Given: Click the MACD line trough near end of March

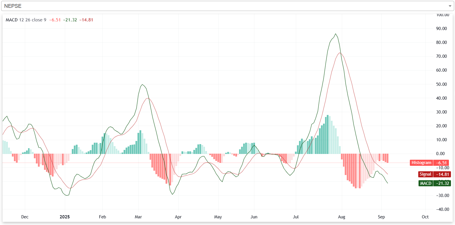Looking at the screenshot, I should coord(172,194).
